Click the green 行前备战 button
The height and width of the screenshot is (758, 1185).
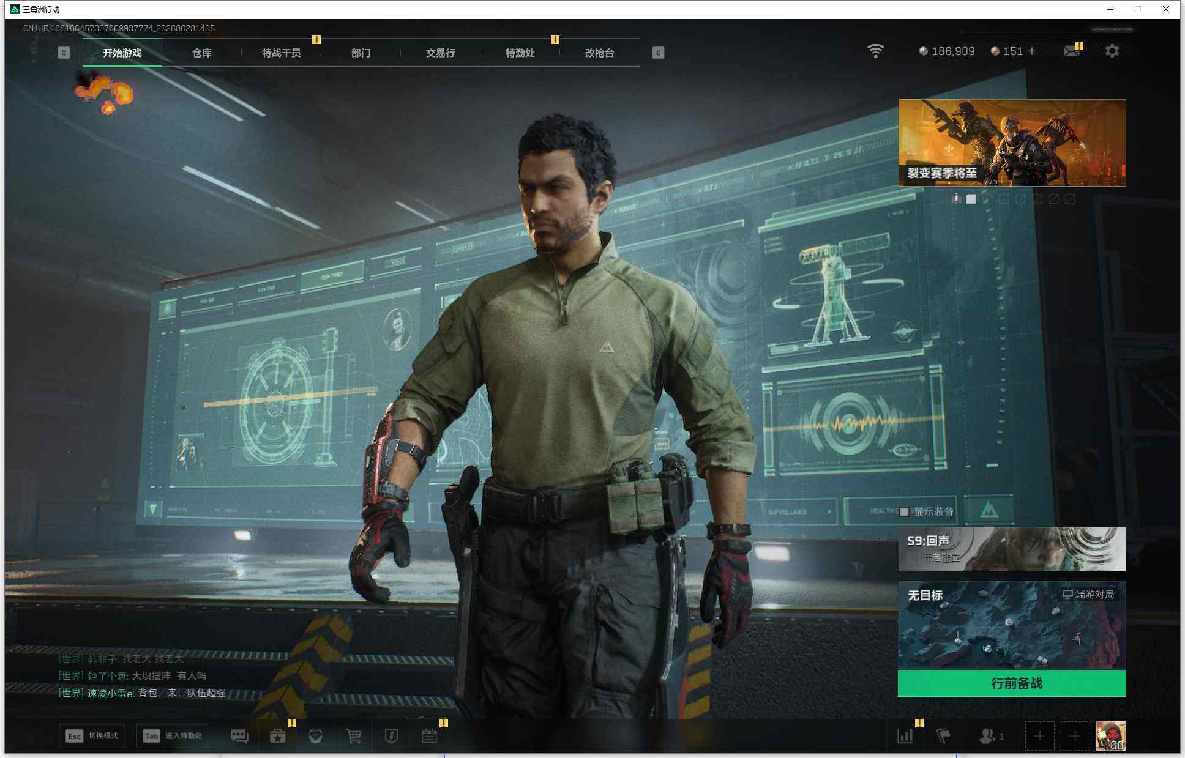[1012, 683]
